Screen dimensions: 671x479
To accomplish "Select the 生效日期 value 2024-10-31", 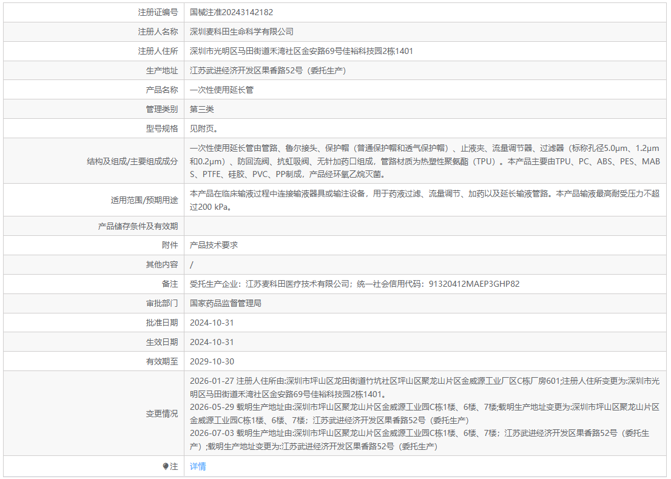I will pos(212,342).
